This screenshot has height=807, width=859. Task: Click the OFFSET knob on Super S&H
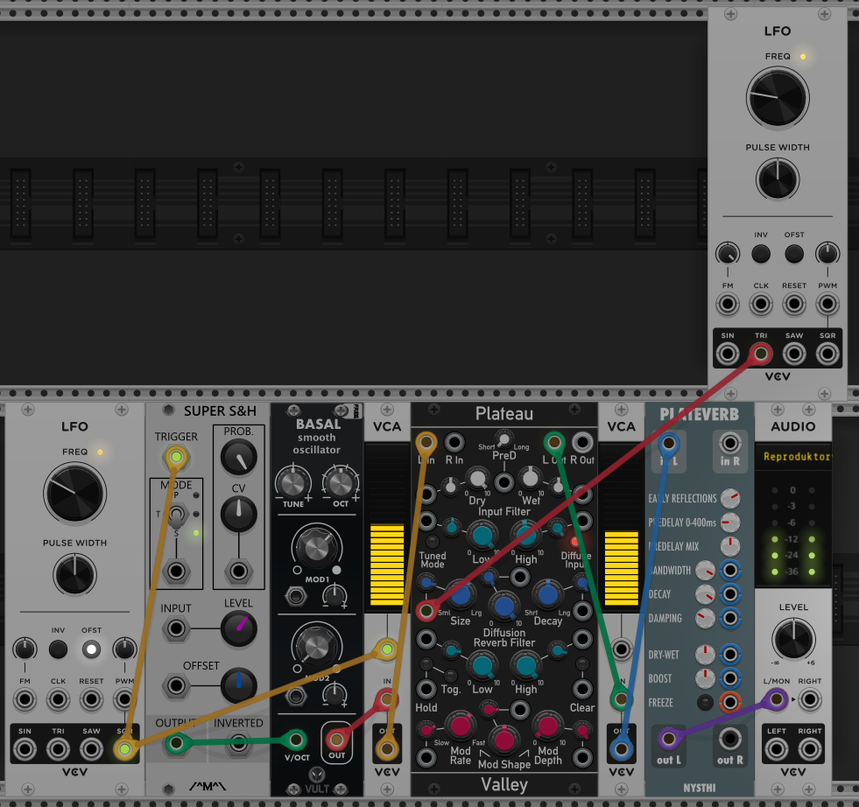pyautogui.click(x=238, y=685)
